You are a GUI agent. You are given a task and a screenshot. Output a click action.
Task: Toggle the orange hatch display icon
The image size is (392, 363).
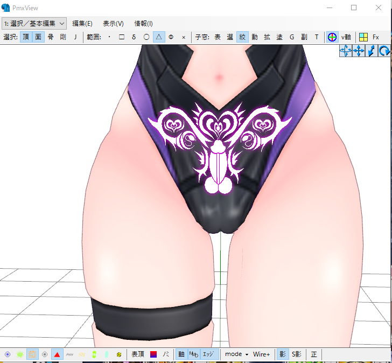[32, 354]
